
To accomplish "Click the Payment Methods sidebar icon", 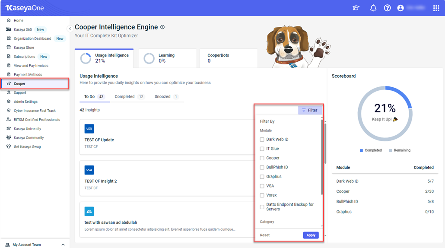I will click(x=9, y=74).
